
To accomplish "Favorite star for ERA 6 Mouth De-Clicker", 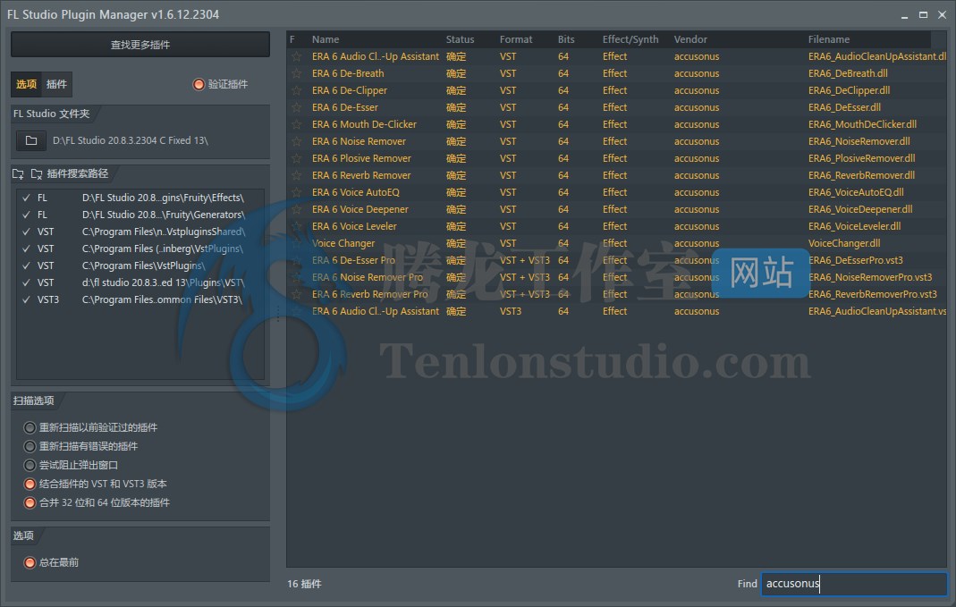I will [296, 125].
